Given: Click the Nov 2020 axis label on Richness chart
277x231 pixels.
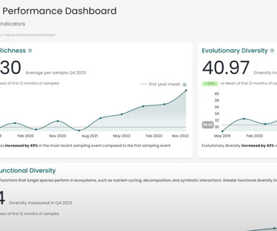Looking at the screenshot, I should (57, 136).
